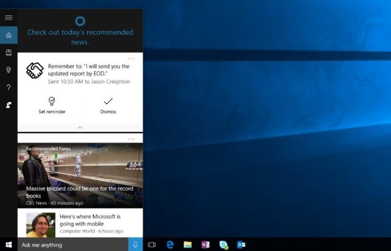
Task: Activate the Cortana microphone button
Action: tap(136, 245)
